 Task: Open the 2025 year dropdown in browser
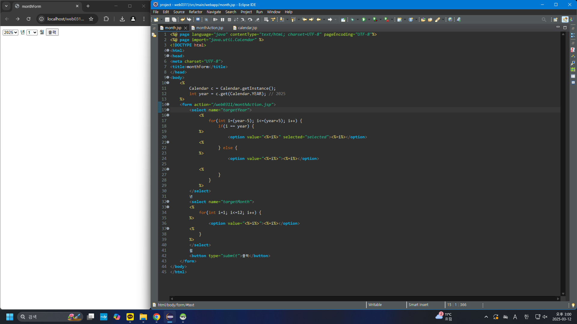point(11,32)
